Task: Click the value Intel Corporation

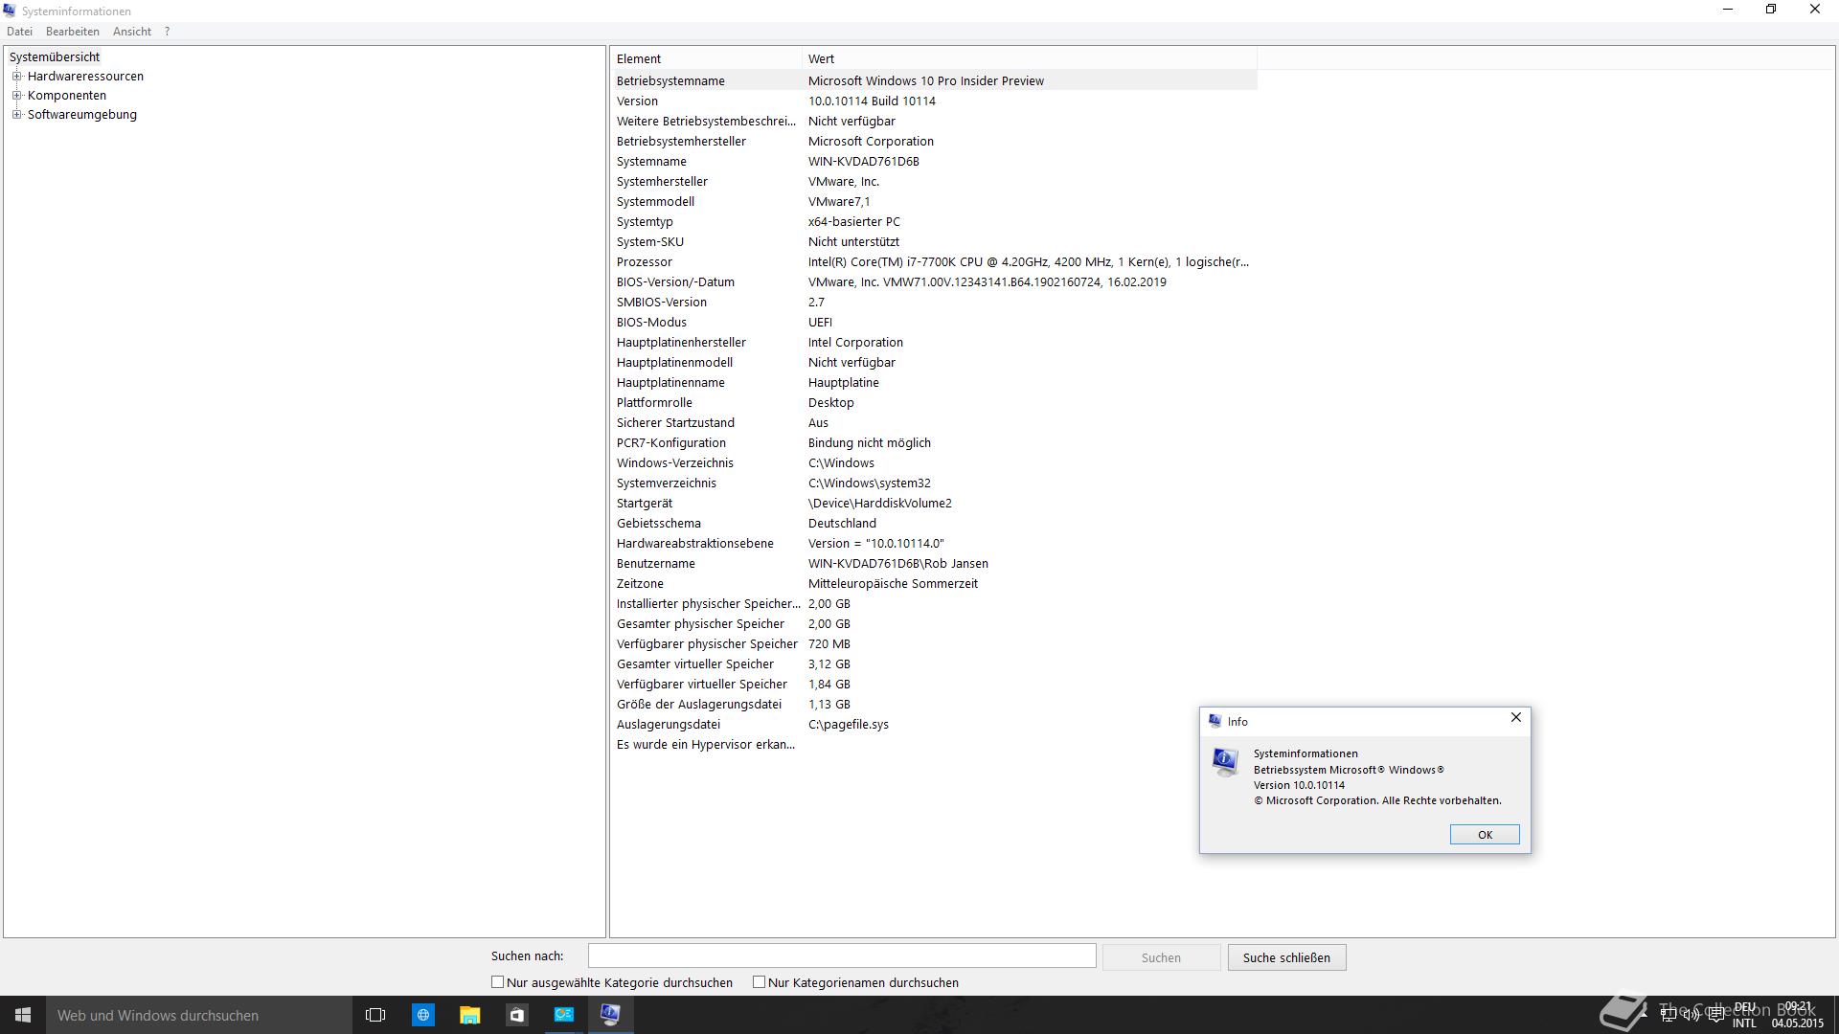Action: [x=855, y=342]
